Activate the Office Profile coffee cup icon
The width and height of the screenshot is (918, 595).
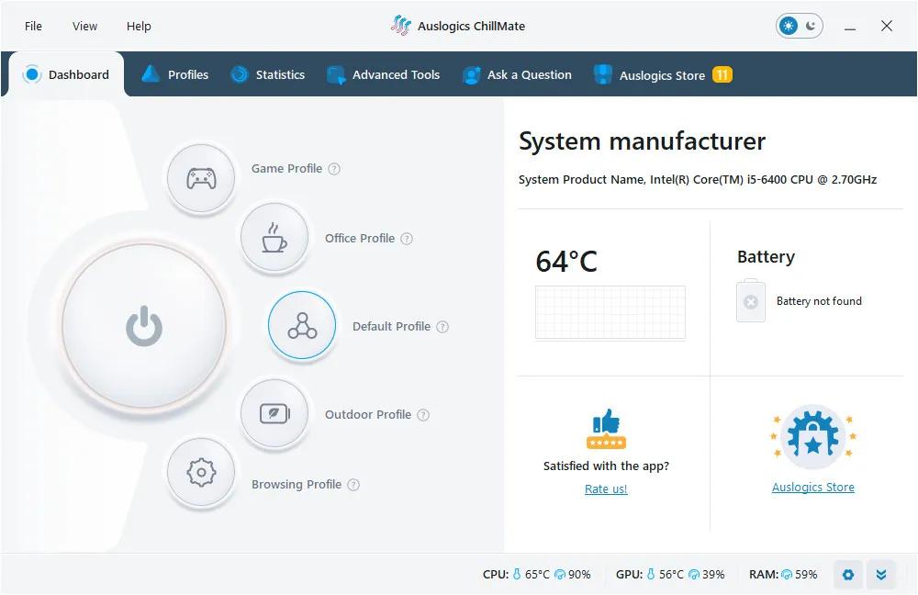(274, 237)
